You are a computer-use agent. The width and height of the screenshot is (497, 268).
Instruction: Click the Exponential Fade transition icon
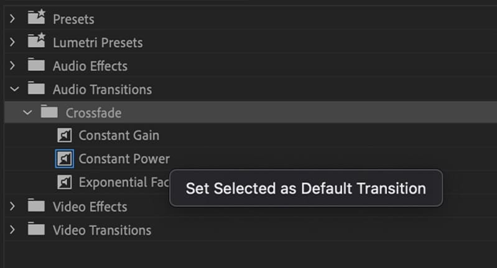click(x=65, y=182)
